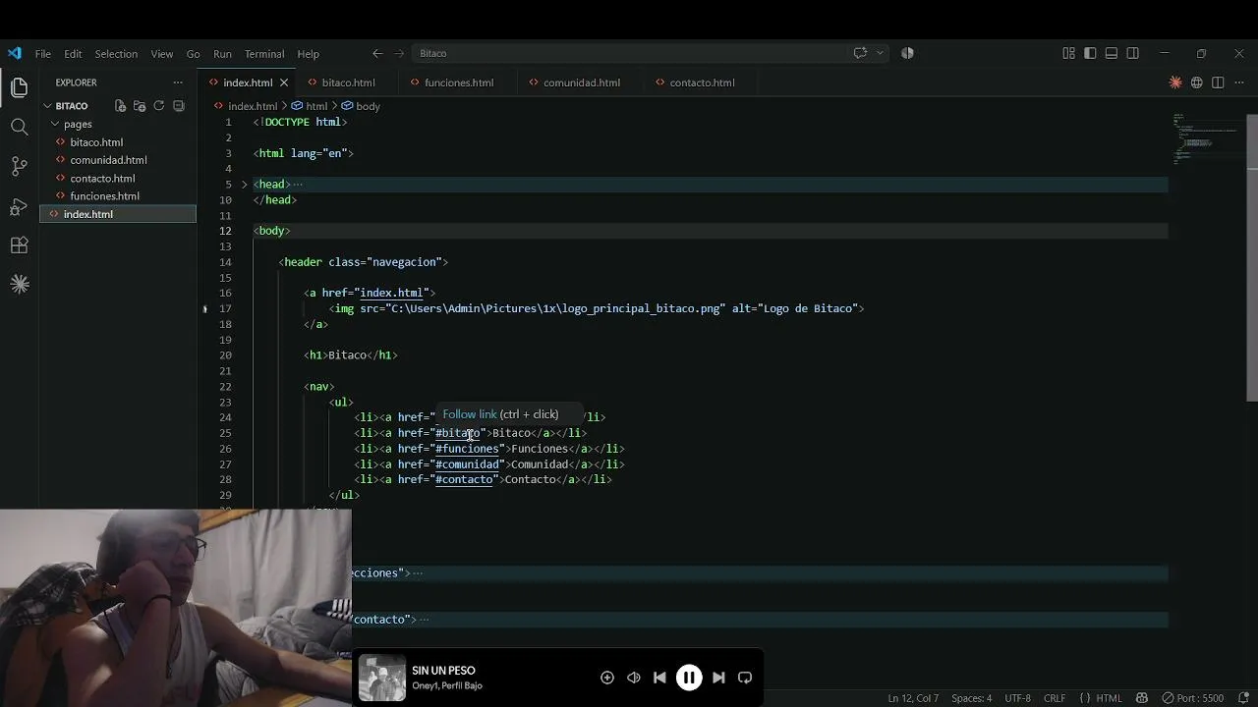Toggle the bottom panel visibility
Screen dimensions: 1258x707
[1112, 53]
